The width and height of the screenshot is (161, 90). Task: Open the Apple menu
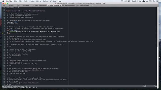tap(3, 1)
